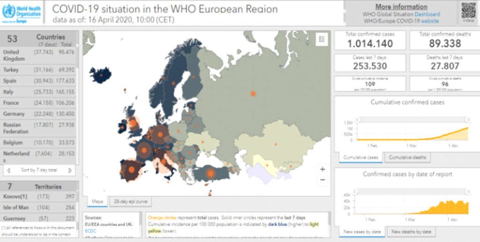Click right arrow of Sort by 7 day total

point(70,170)
